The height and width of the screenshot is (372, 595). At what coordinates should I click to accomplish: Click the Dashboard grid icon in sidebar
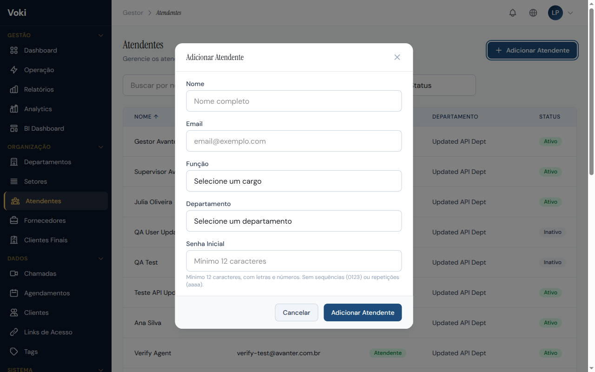[x=14, y=50]
